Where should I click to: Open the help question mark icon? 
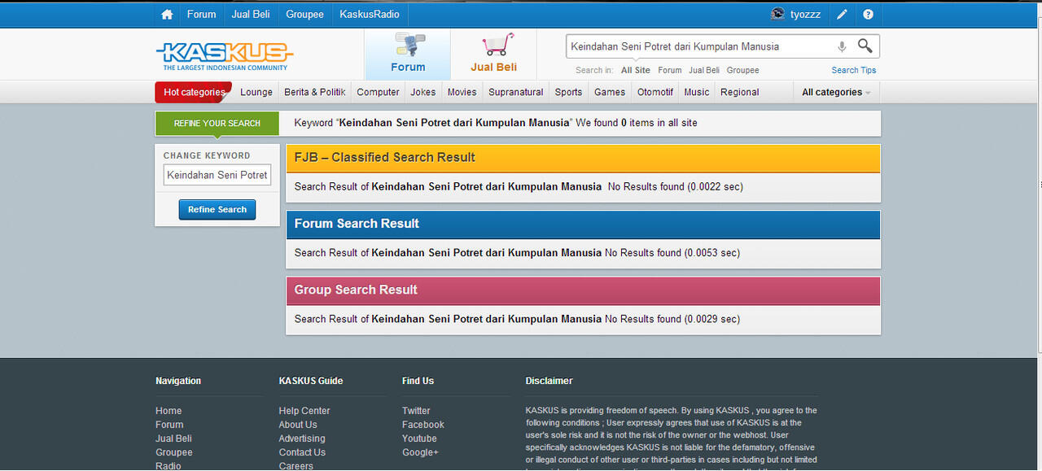pyautogui.click(x=868, y=15)
